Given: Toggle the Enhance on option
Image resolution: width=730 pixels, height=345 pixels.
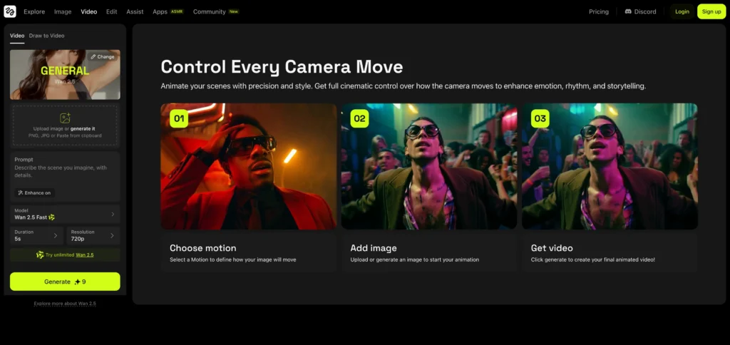Looking at the screenshot, I should 34,192.
